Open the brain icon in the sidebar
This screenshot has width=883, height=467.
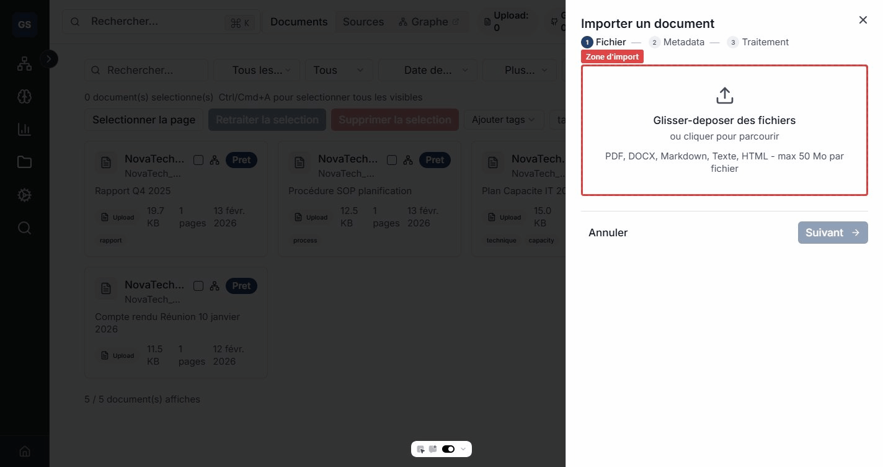(x=24, y=96)
